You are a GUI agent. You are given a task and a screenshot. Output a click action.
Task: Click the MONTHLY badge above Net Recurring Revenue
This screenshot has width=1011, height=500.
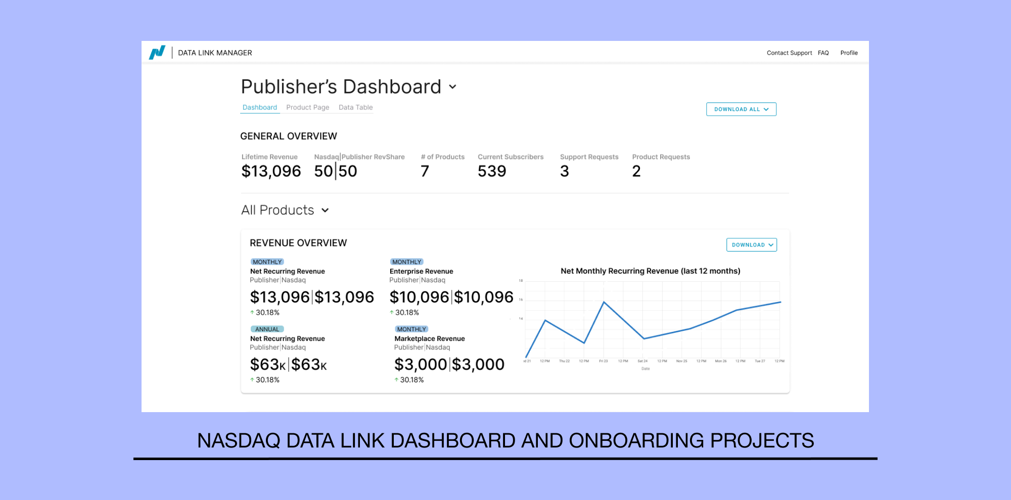267,262
